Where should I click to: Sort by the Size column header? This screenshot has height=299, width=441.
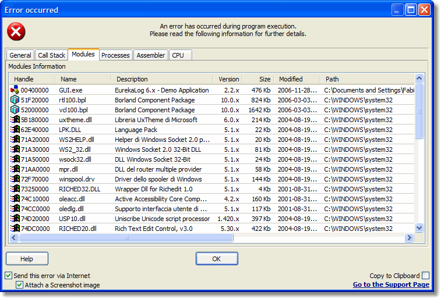coord(259,79)
